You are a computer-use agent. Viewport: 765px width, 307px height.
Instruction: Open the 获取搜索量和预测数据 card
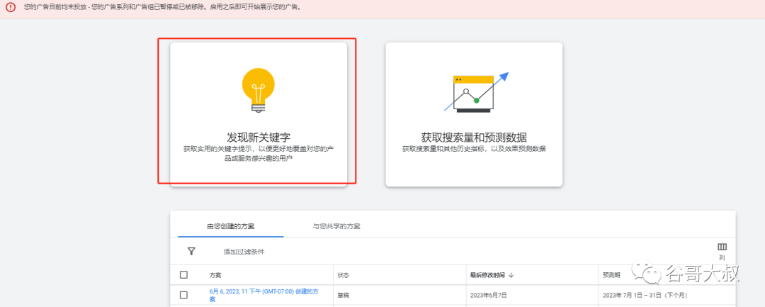click(x=474, y=114)
